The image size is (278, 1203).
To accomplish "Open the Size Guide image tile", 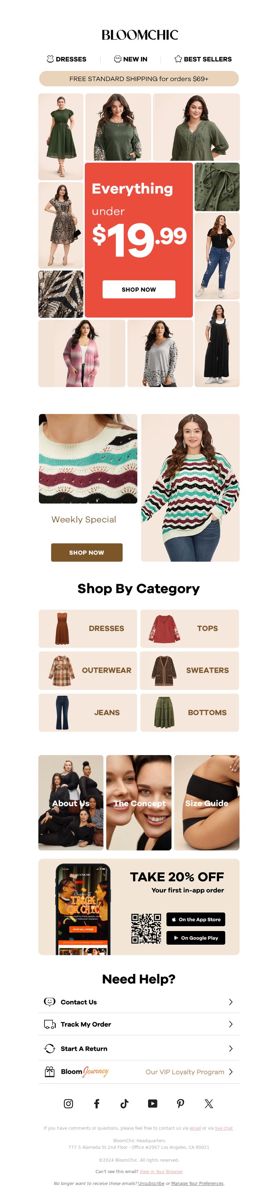I will 206,803.
